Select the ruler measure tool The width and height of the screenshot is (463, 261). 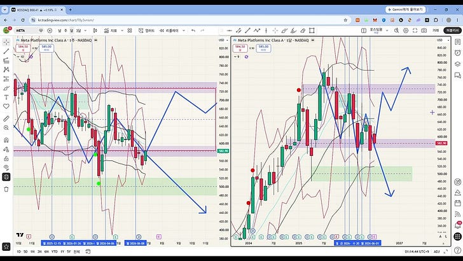(x=6, y=118)
